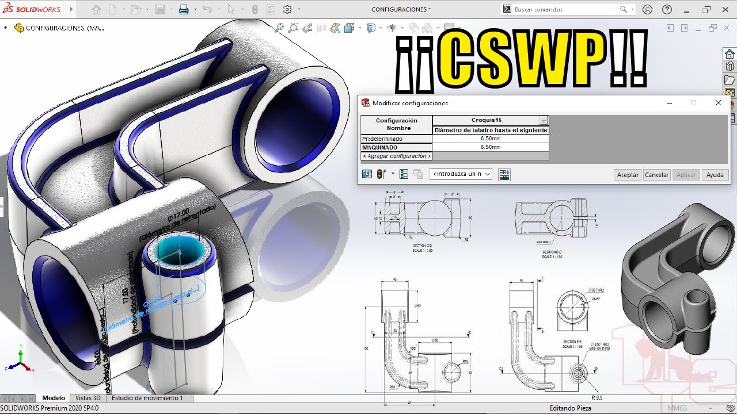
Task: Click the Zoom to Area magnifier
Action: [293, 28]
